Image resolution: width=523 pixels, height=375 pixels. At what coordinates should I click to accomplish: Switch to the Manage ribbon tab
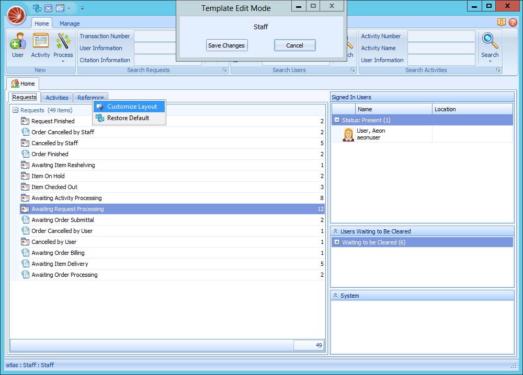click(x=70, y=24)
